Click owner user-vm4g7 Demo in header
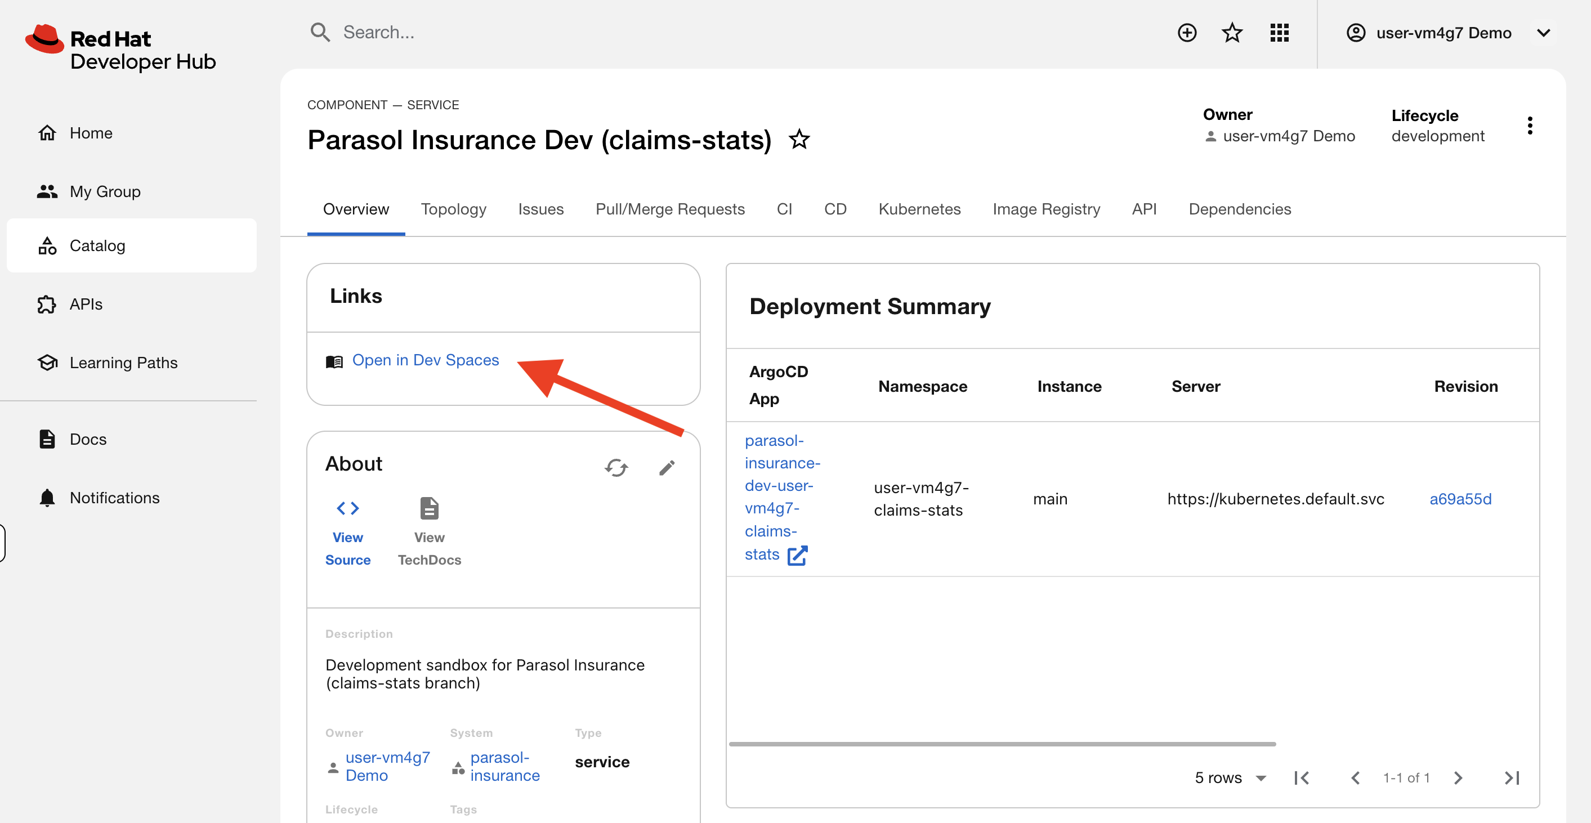 pyautogui.click(x=1288, y=136)
